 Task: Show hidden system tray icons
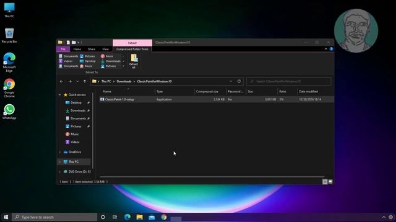coord(384,217)
